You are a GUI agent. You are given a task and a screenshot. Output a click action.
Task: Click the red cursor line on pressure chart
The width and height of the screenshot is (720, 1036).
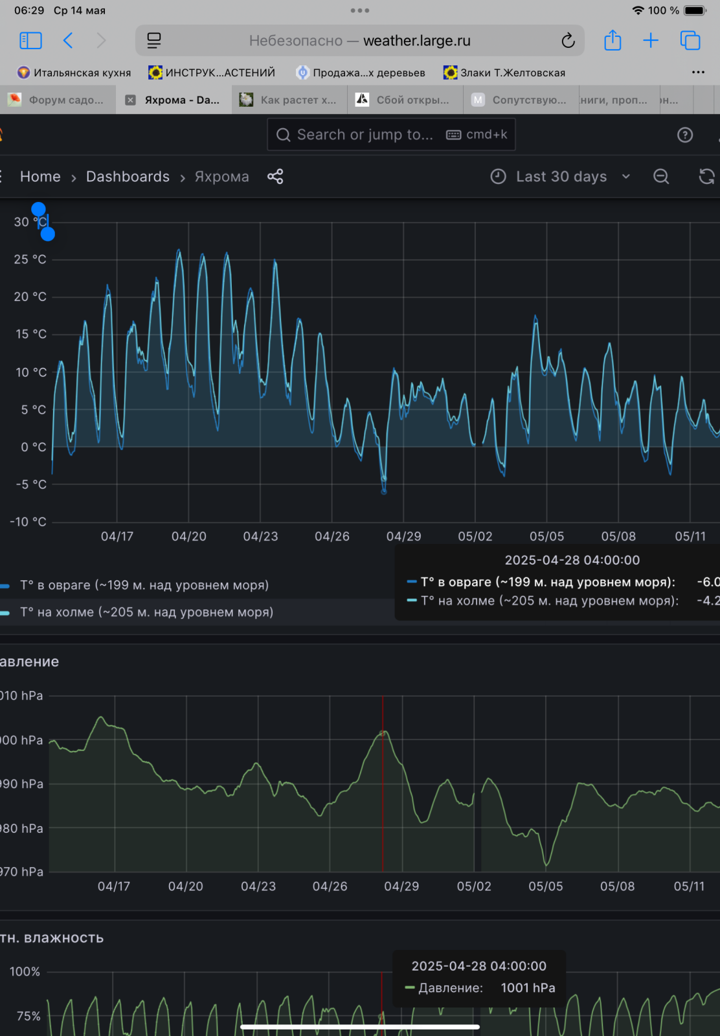pos(383,783)
